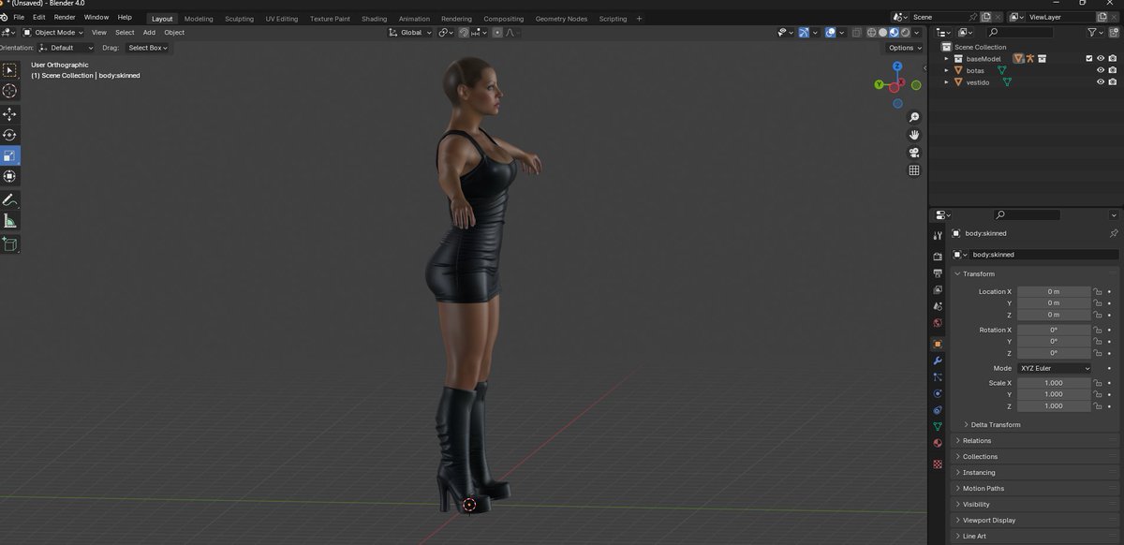Open the Material properties tab
This screenshot has height=545, width=1124.
tap(938, 444)
